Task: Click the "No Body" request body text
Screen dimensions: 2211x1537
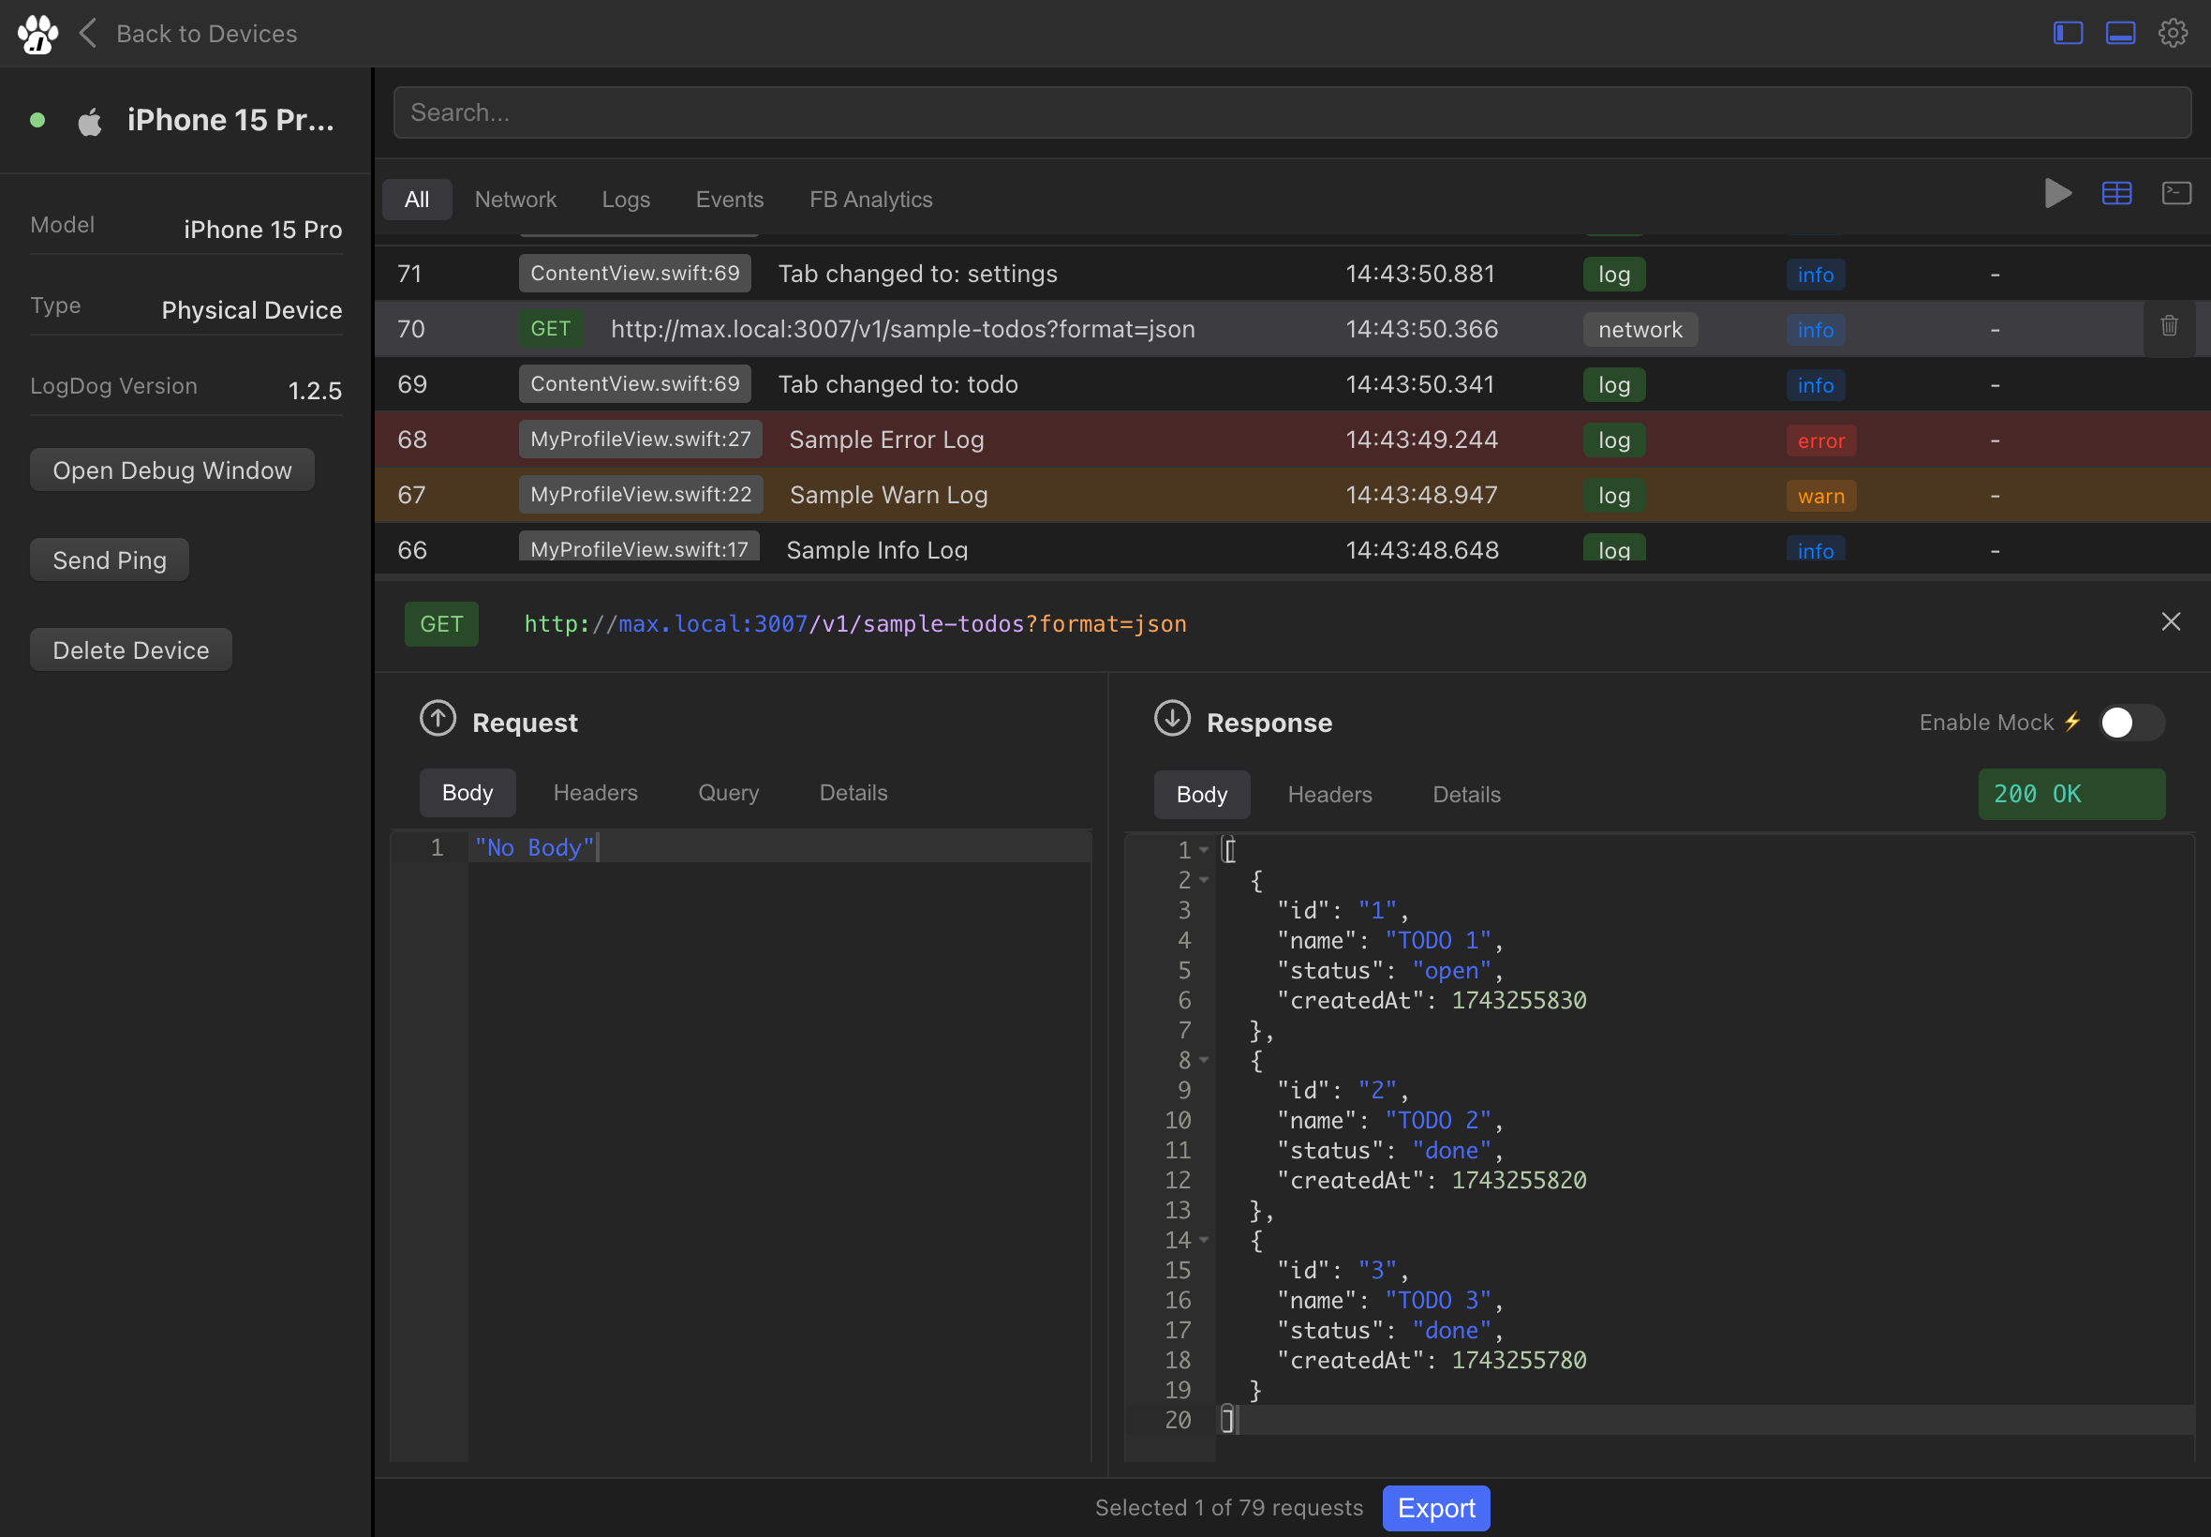Action: coord(534,847)
